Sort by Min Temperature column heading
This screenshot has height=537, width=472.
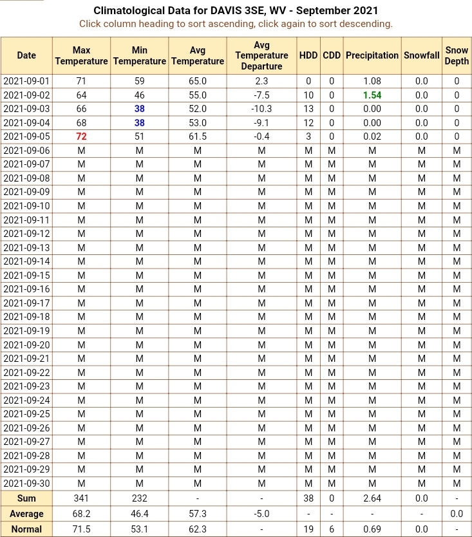(139, 55)
